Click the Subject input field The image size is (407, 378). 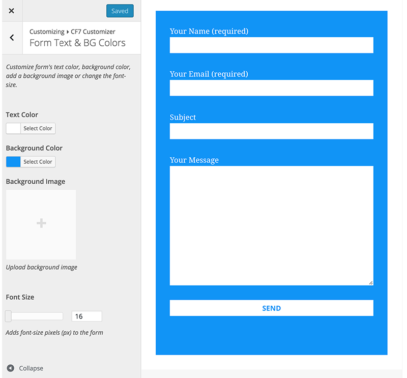tap(272, 131)
